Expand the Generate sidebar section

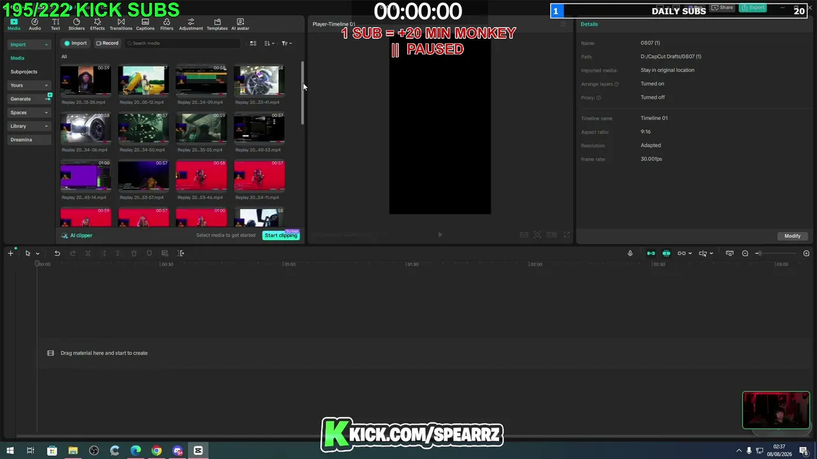[x=29, y=99]
